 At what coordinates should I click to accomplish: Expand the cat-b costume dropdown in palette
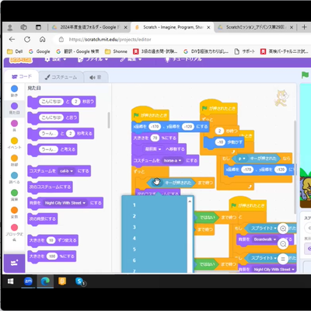pyautogui.click(x=67, y=171)
